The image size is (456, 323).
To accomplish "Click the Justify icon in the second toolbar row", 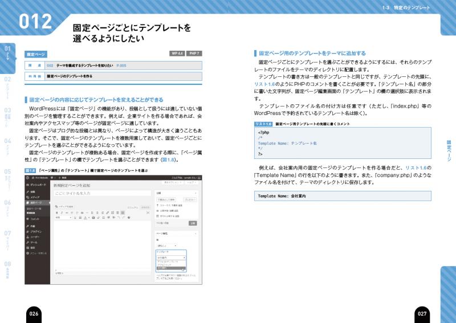I will (80, 218).
